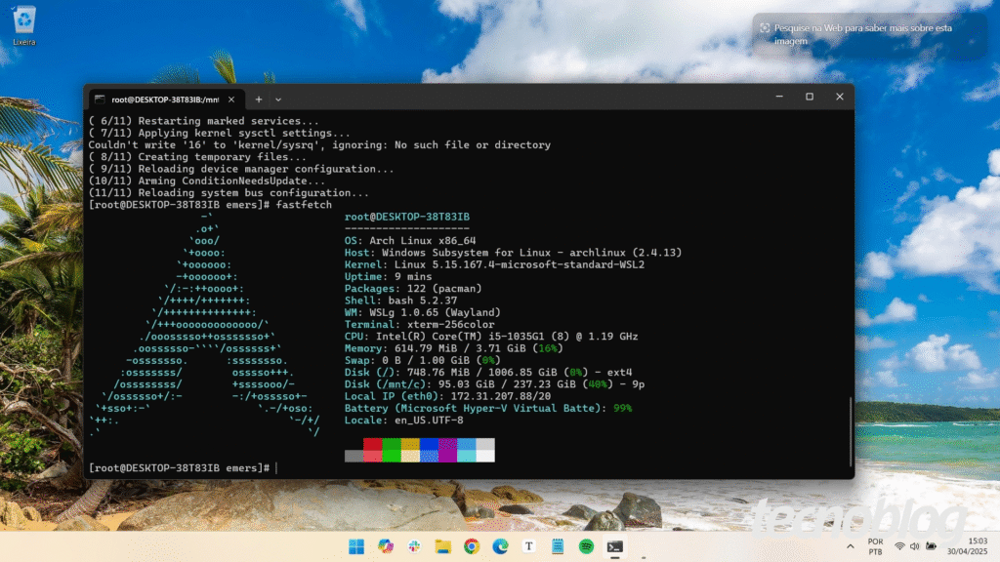1000x562 pixels.
Task: Close the root@DESKTOP-38T83IB terminal tab
Action: pos(231,100)
